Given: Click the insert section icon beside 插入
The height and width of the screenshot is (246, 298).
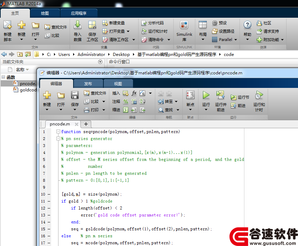Looking at the screenshot, I should (x=125, y=93).
